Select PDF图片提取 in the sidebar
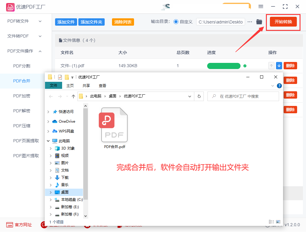The height and width of the screenshot is (232, 306). pyautogui.click(x=26, y=156)
